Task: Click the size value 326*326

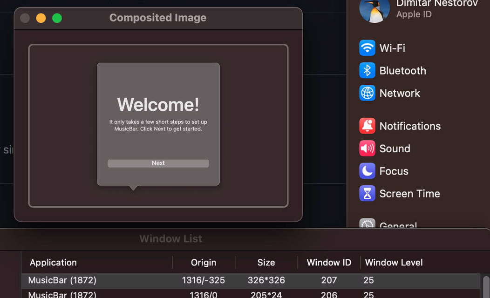Action: pyautogui.click(x=266, y=280)
